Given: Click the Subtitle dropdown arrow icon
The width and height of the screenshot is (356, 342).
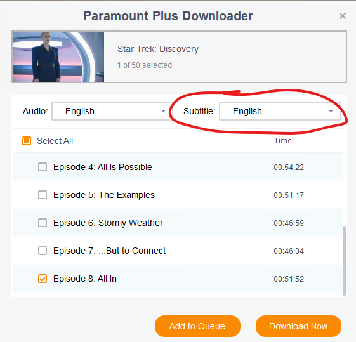Looking at the screenshot, I should pos(331,111).
